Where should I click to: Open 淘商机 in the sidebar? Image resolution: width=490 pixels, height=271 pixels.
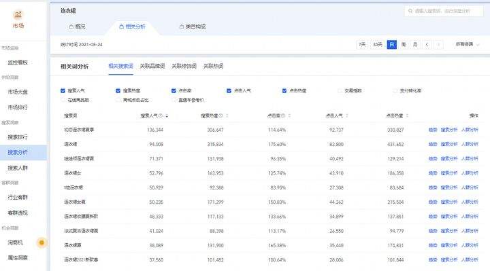[15, 242]
